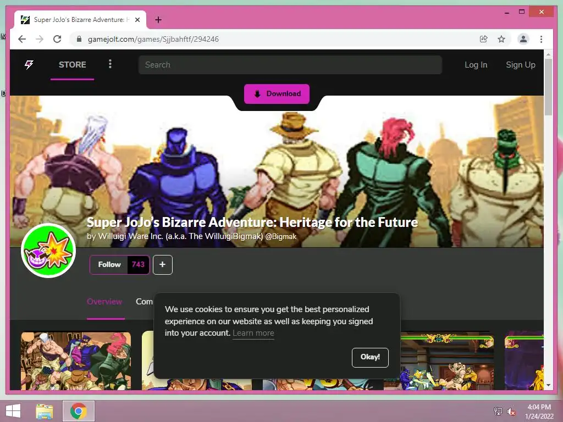Open a new tab with plus button
Screen dimensions: 563x422
pyautogui.click(x=158, y=20)
